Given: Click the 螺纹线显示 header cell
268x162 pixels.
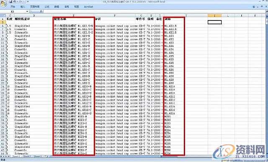Looking at the screenshot, I should 33,19.
